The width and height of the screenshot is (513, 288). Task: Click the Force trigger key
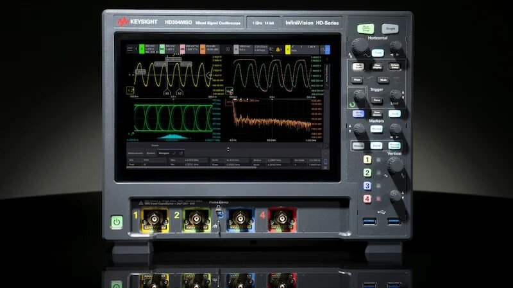tap(376, 100)
